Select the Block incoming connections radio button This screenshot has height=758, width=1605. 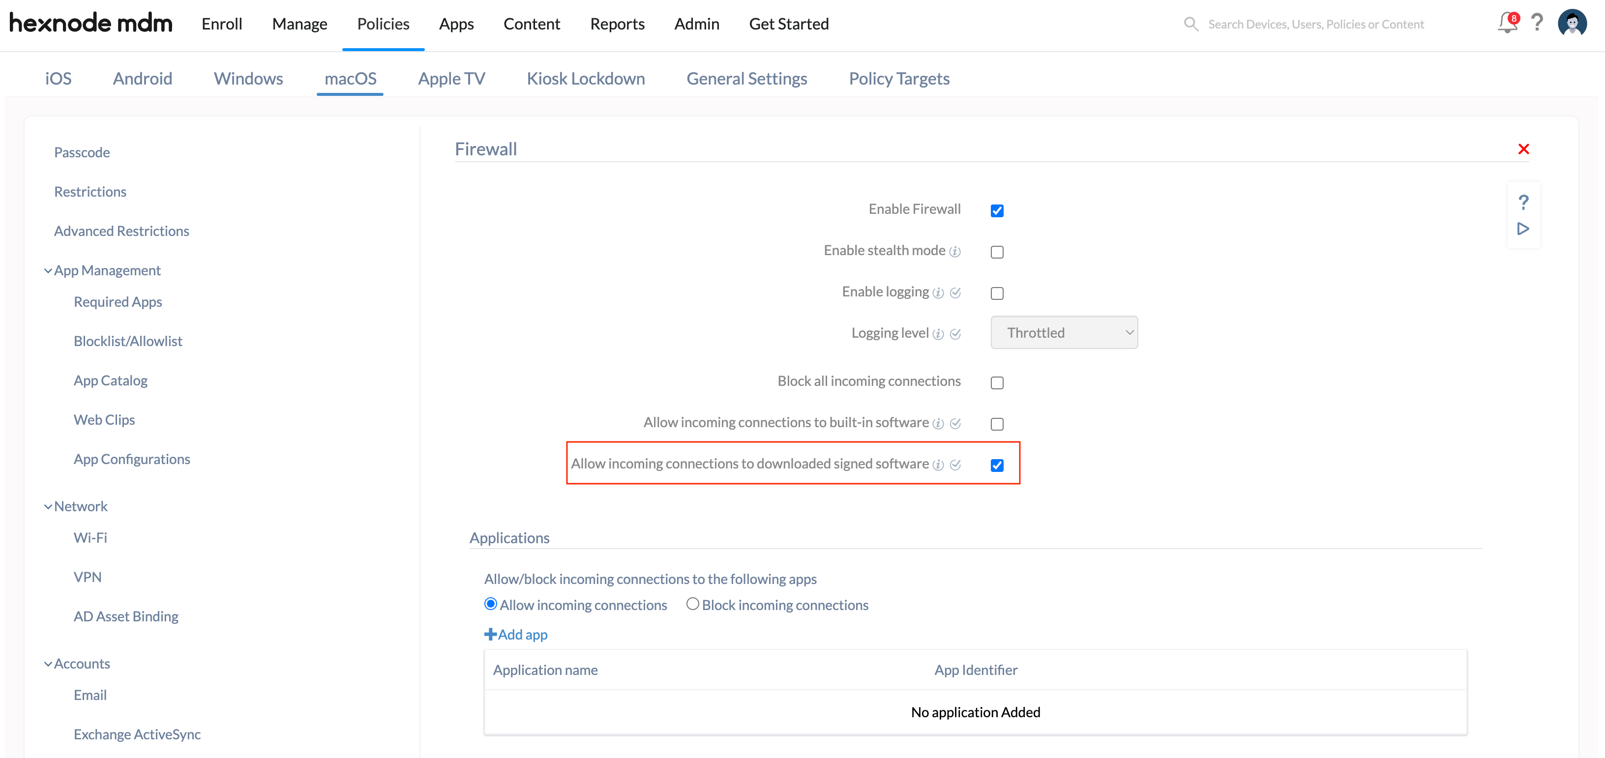[692, 604]
